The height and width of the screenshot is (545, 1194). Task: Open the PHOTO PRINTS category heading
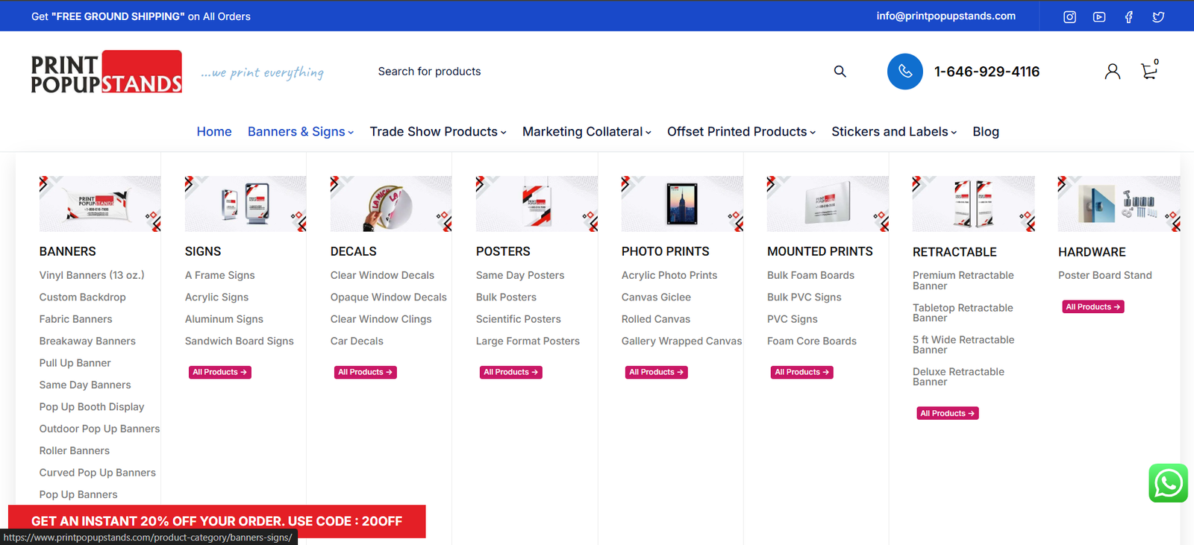coord(666,252)
